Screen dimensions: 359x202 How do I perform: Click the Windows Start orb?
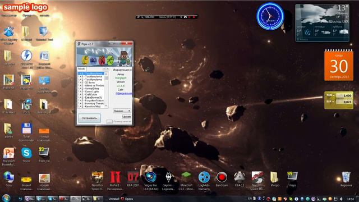coord(6,198)
